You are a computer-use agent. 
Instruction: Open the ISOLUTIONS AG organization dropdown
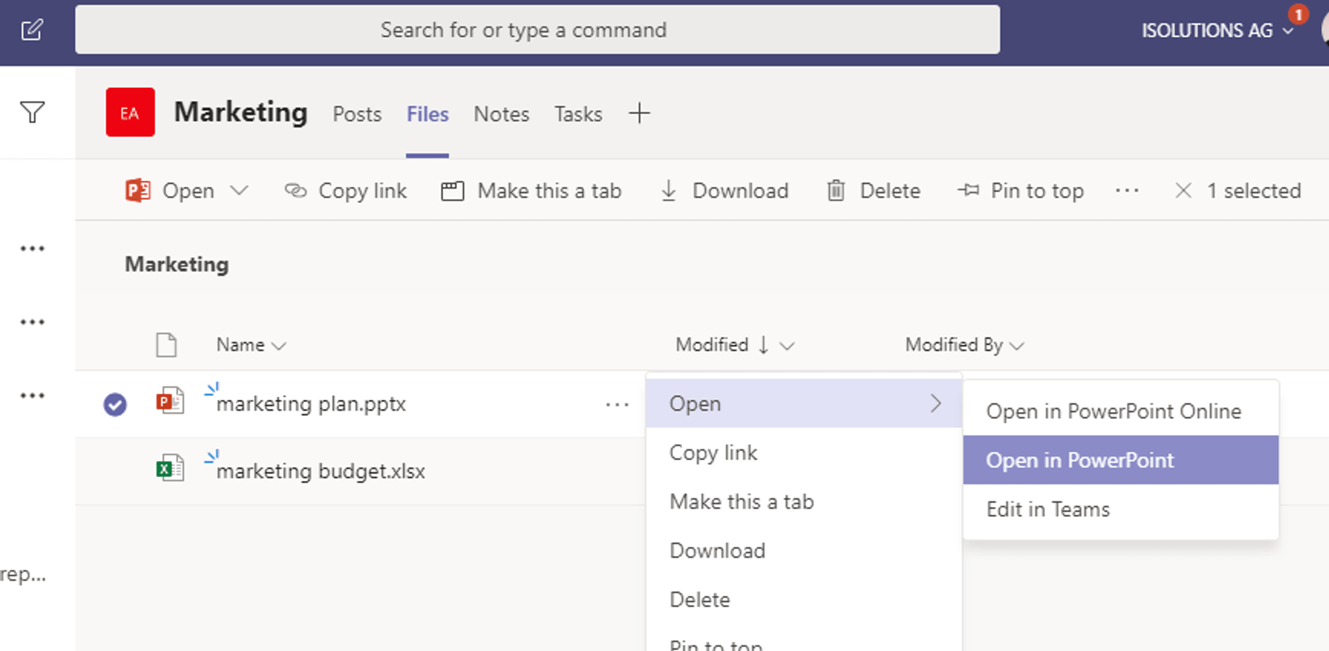(1218, 30)
